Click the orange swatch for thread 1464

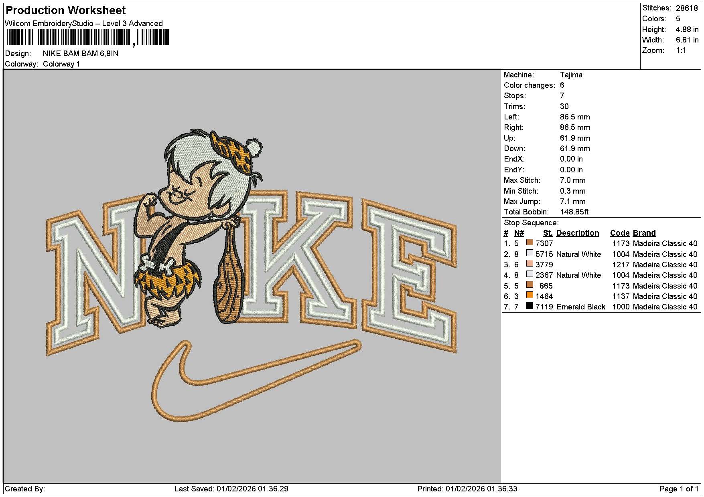pyautogui.click(x=530, y=295)
